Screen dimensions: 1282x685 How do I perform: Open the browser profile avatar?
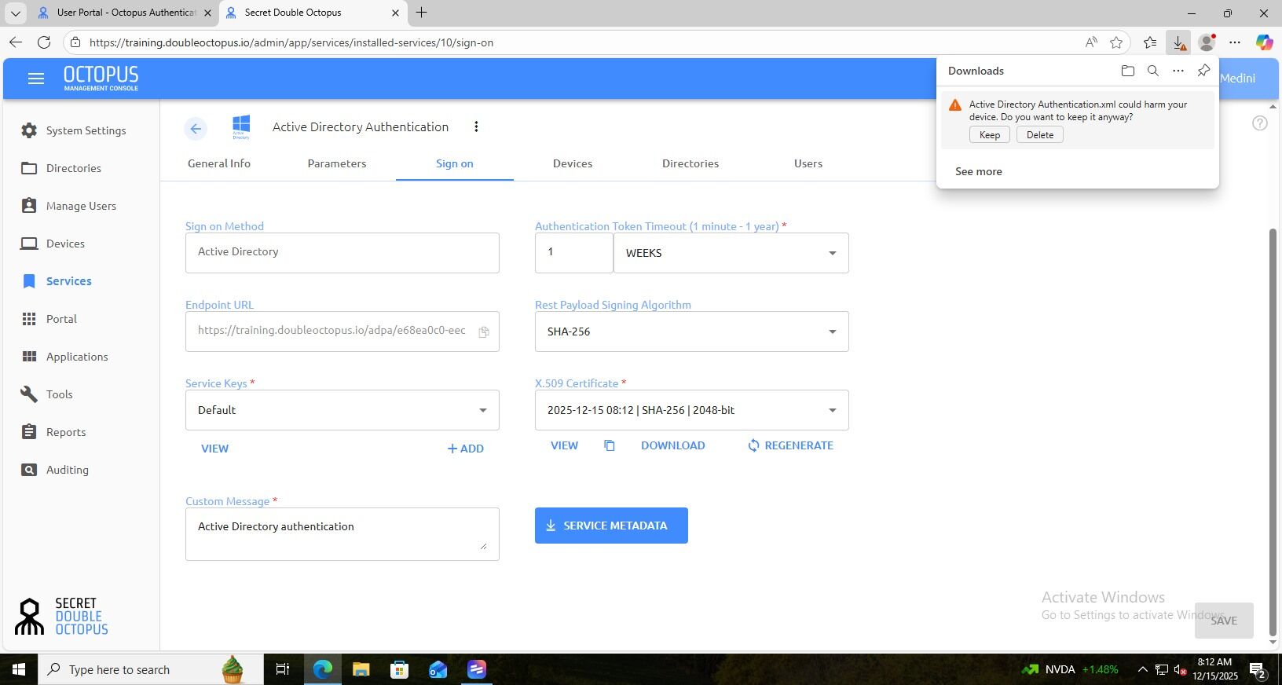point(1207,42)
